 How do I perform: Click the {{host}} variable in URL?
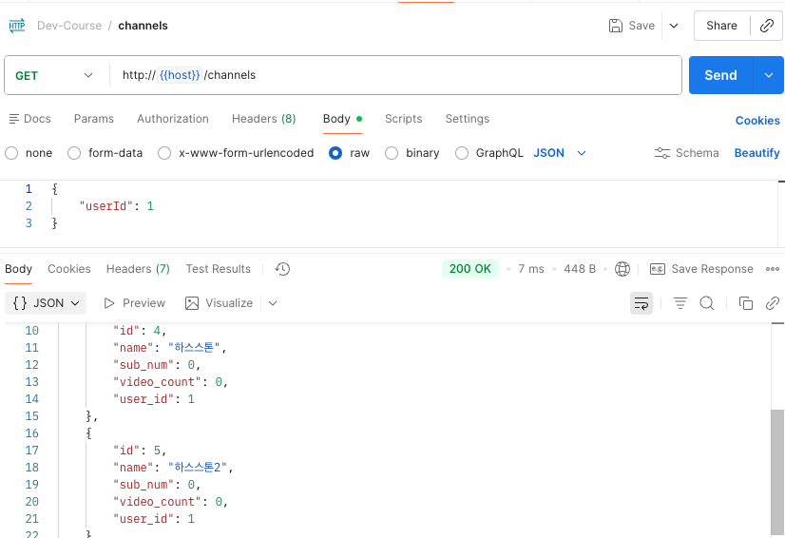(180, 75)
